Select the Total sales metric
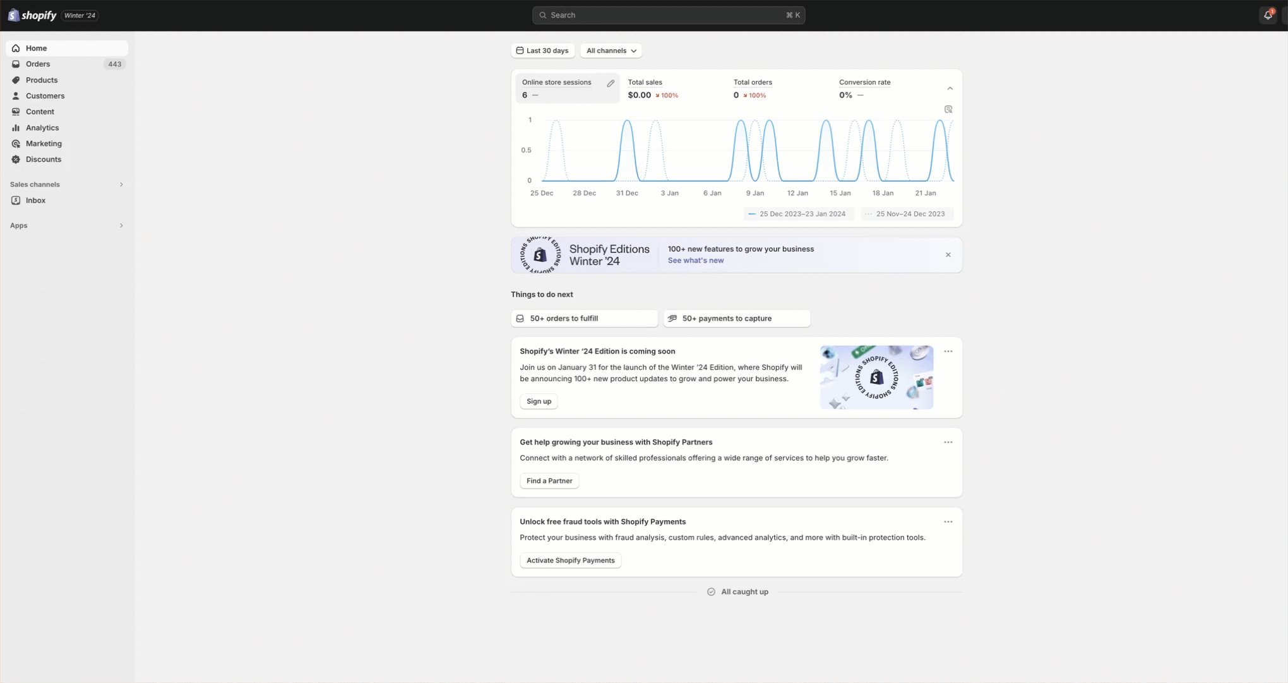1288x683 pixels. [674, 88]
